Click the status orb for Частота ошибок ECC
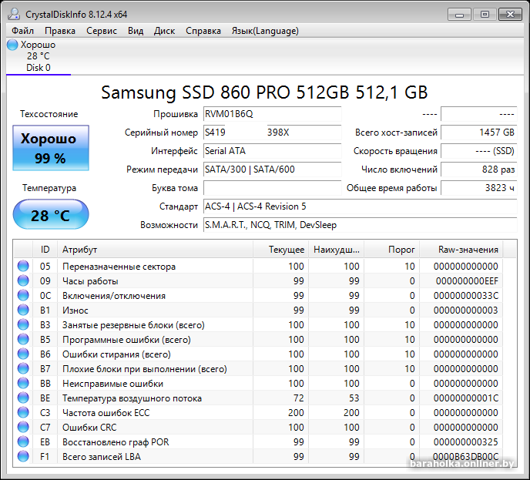Screen dimensions: 530x480 coord(23,412)
